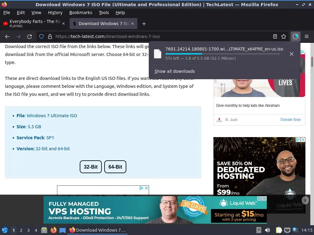
Task: Click the 'Size: 5.5 GB' list item
Action: pos(29,127)
